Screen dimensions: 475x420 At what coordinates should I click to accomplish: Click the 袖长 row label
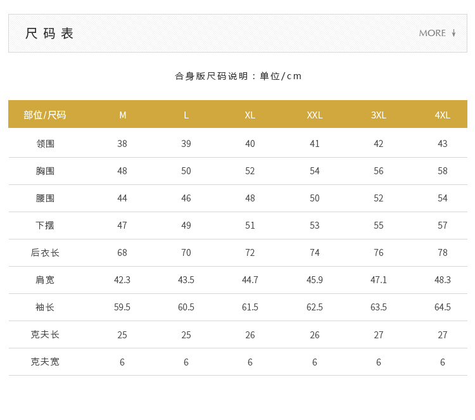(45, 307)
